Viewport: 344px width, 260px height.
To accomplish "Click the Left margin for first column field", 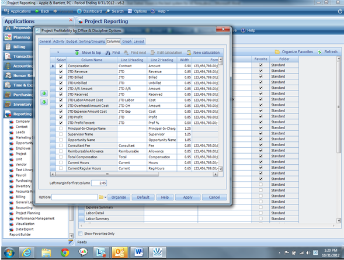I will [99, 183].
